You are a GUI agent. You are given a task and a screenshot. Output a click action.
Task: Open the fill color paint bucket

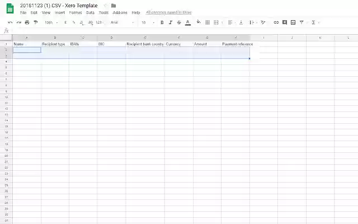point(199,22)
